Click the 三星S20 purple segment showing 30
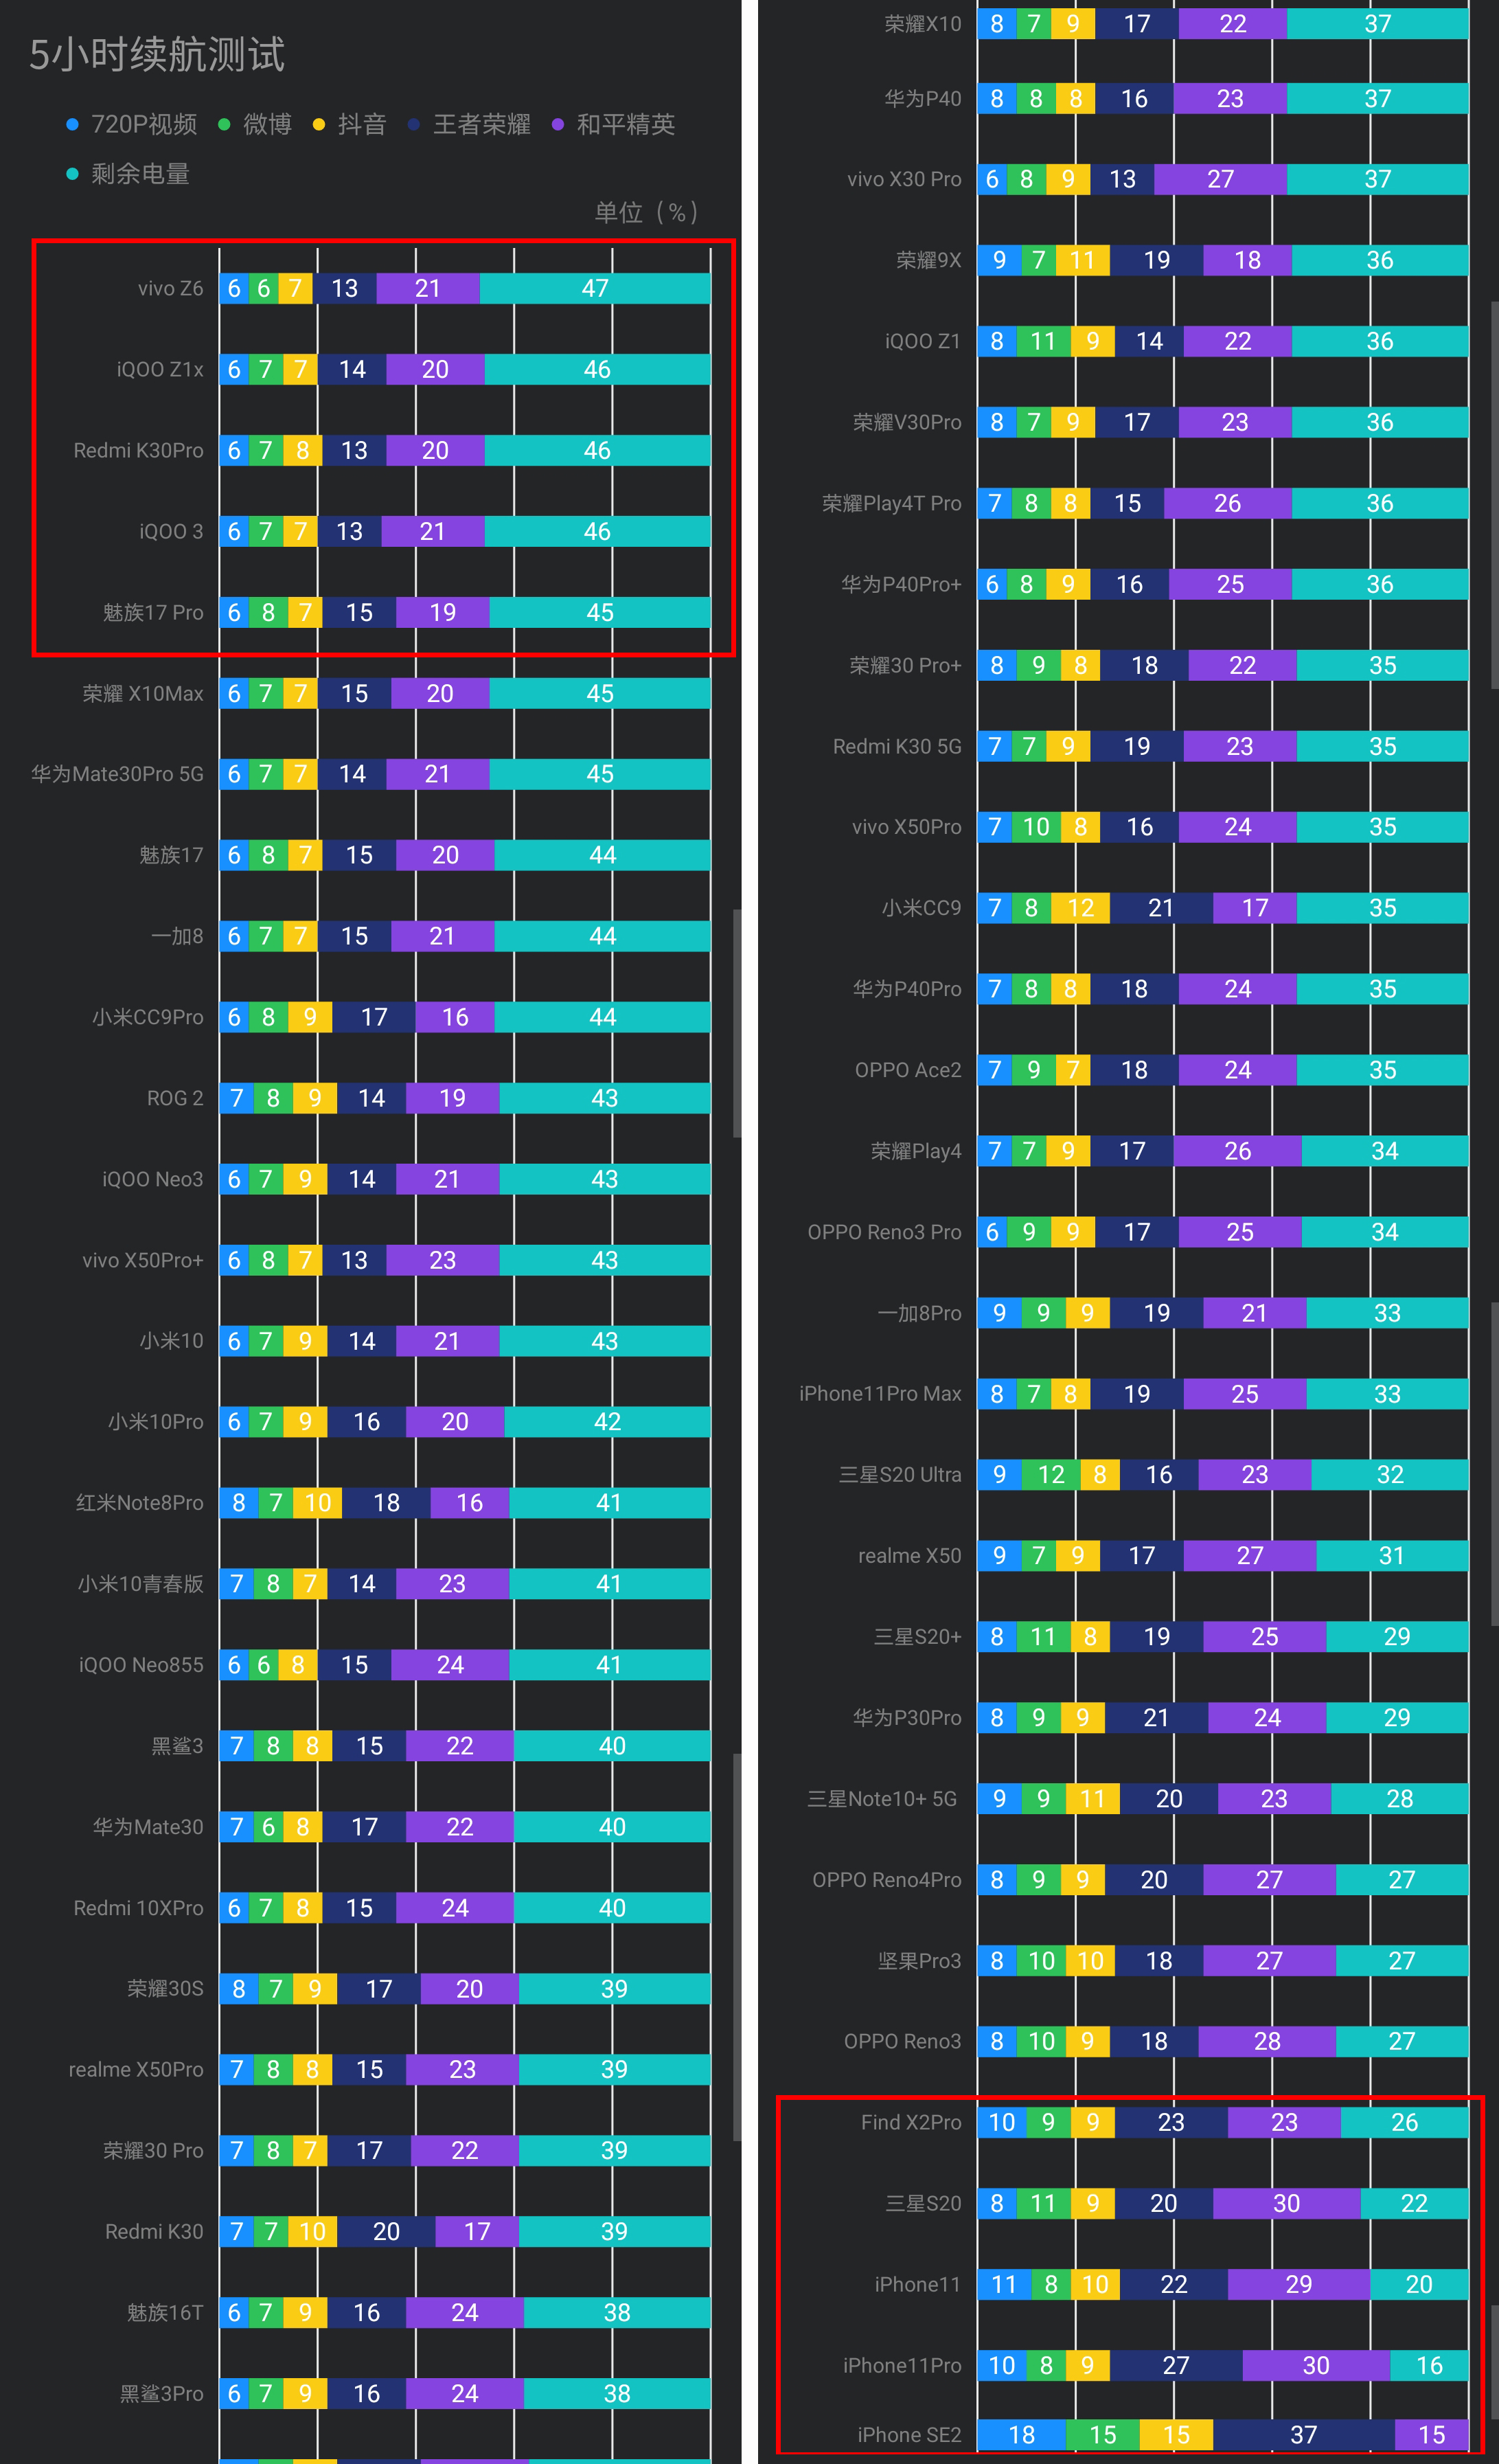 1286,2203
